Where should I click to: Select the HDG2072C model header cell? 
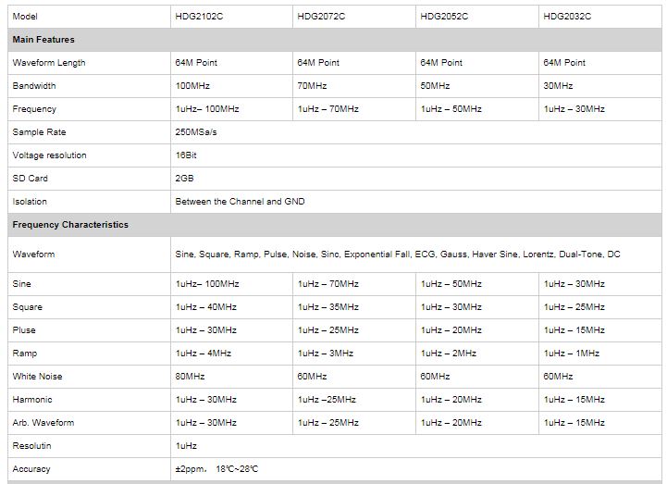click(x=320, y=17)
